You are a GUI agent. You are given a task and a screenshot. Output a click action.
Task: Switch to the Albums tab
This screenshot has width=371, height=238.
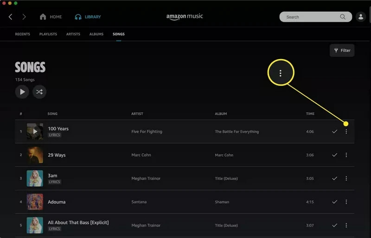(x=96, y=34)
